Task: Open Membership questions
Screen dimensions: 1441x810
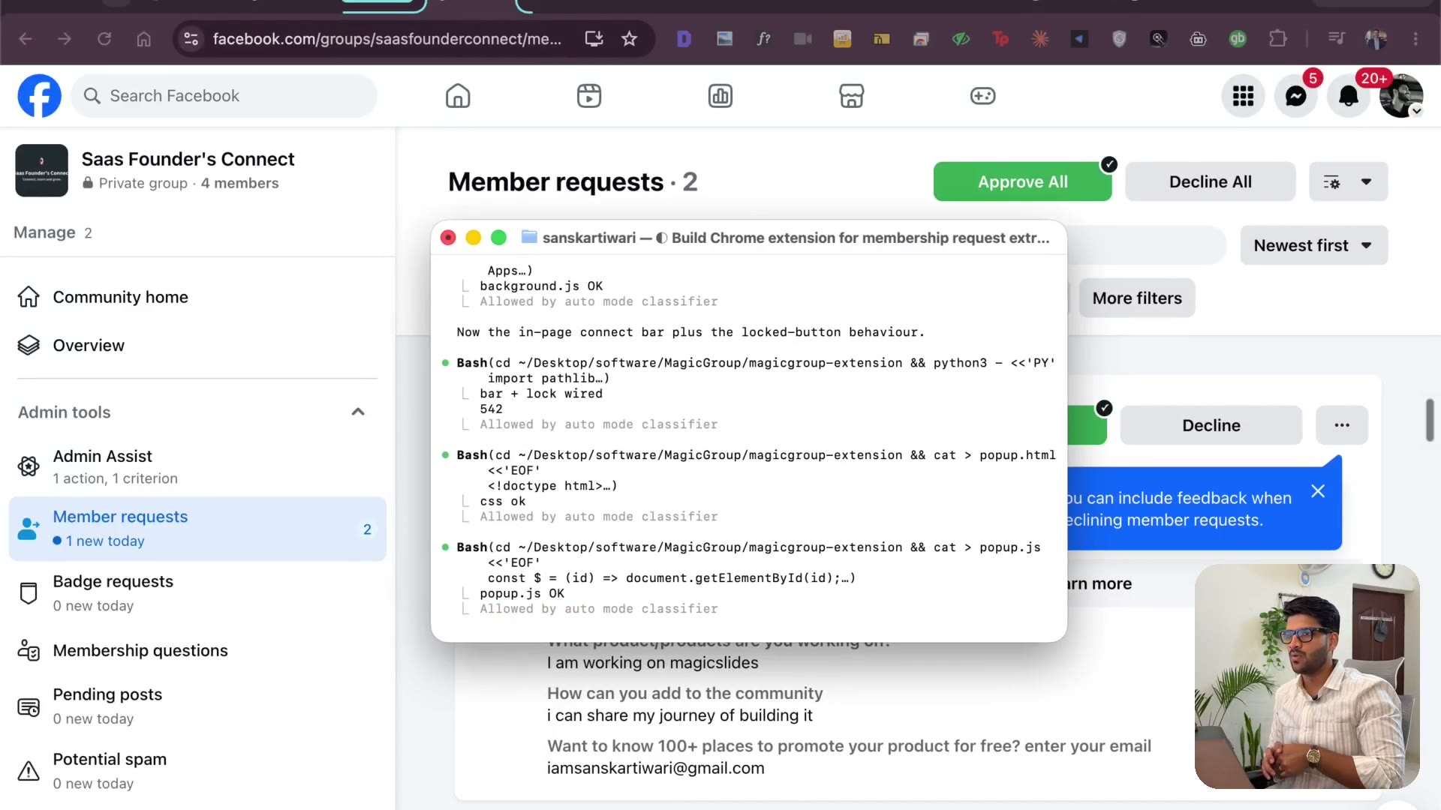Action: tap(197, 650)
